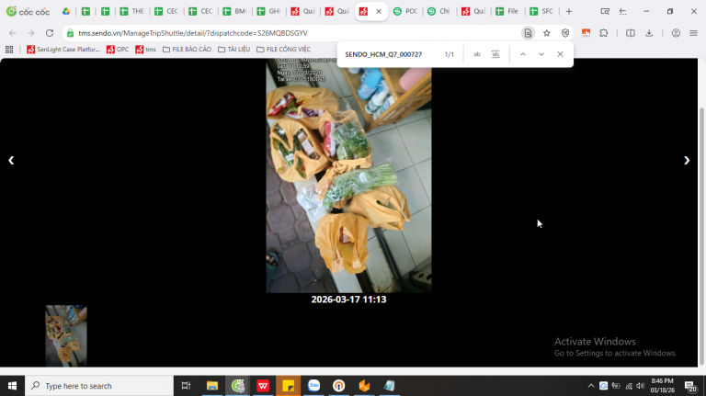This screenshot has width=706, height=396.
Task: Expand the FILE BÁO CÁO bookmark folder
Action: click(x=187, y=49)
